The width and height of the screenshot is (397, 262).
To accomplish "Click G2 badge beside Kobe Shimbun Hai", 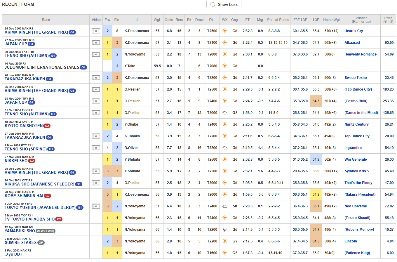I will [47, 196].
